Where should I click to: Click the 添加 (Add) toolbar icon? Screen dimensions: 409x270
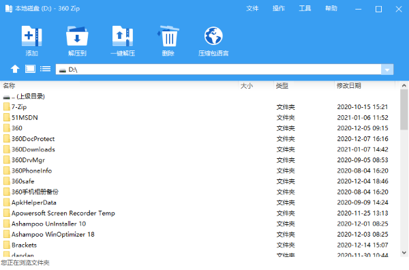click(31, 36)
